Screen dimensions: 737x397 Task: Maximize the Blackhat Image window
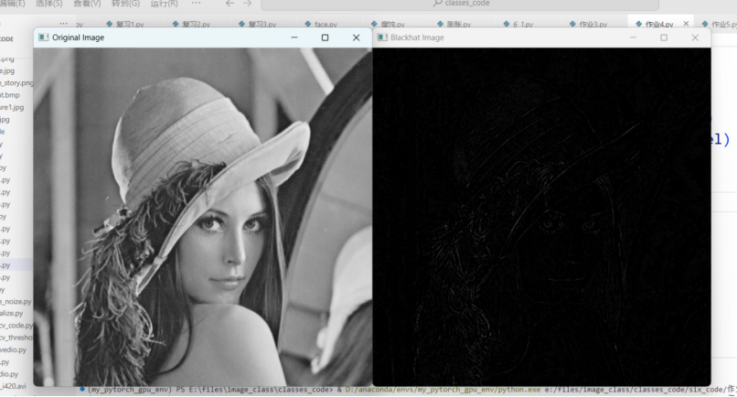tap(664, 38)
